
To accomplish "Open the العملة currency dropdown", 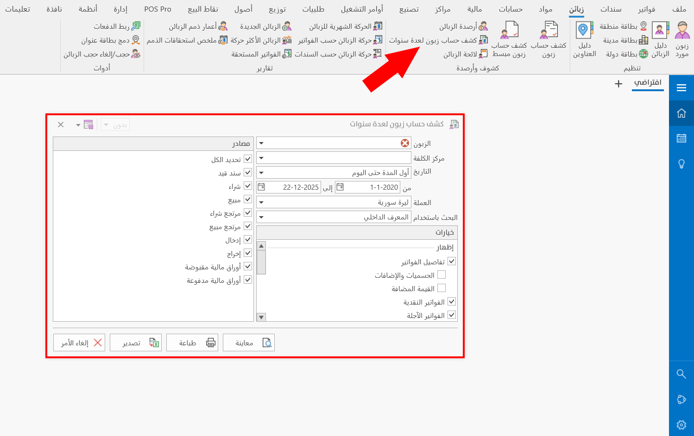I will tap(261, 202).
